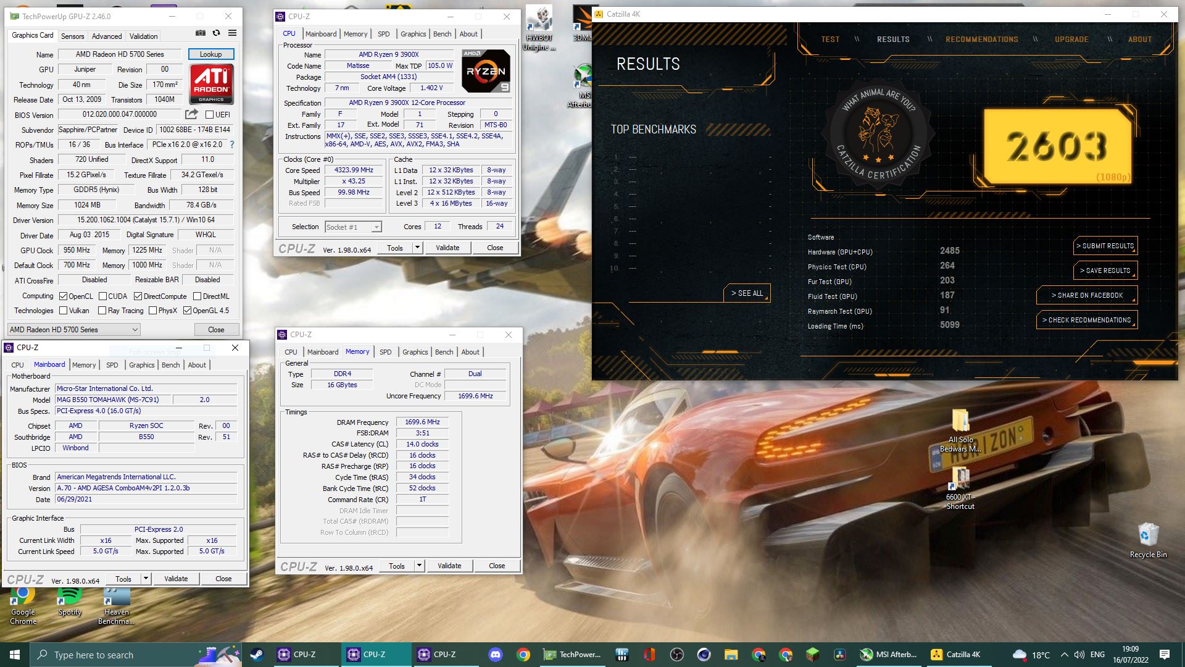Click Validate in the Memory CPU-Z window
The image size is (1185, 667).
(449, 566)
